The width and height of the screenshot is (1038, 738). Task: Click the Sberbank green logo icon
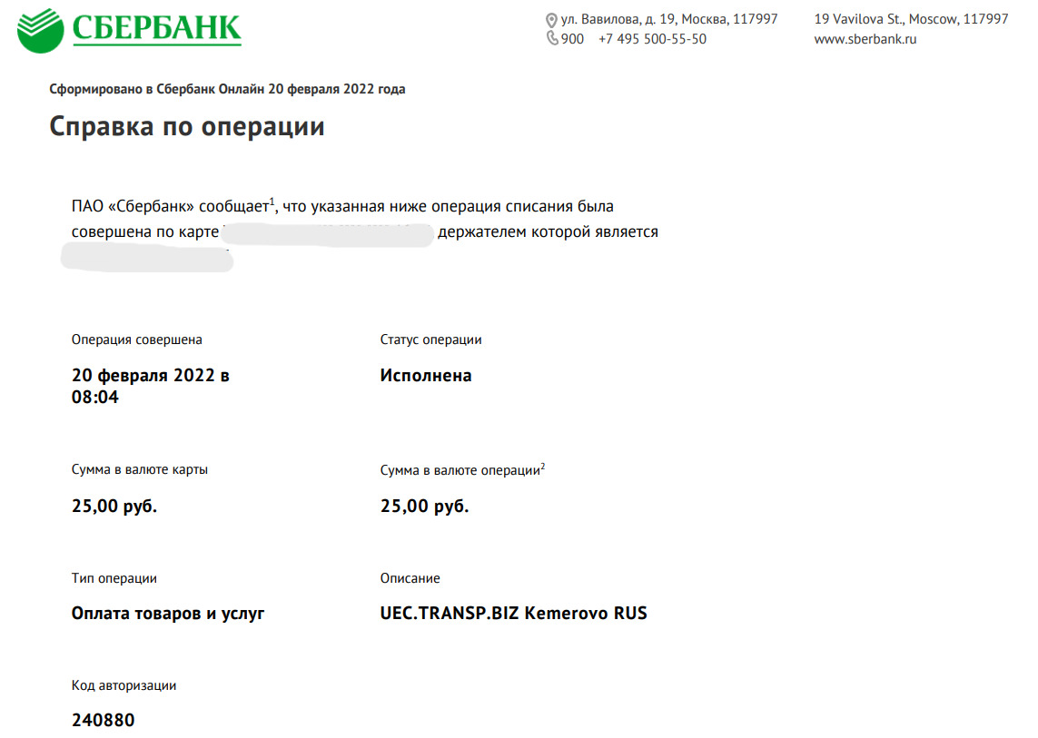coord(40,31)
